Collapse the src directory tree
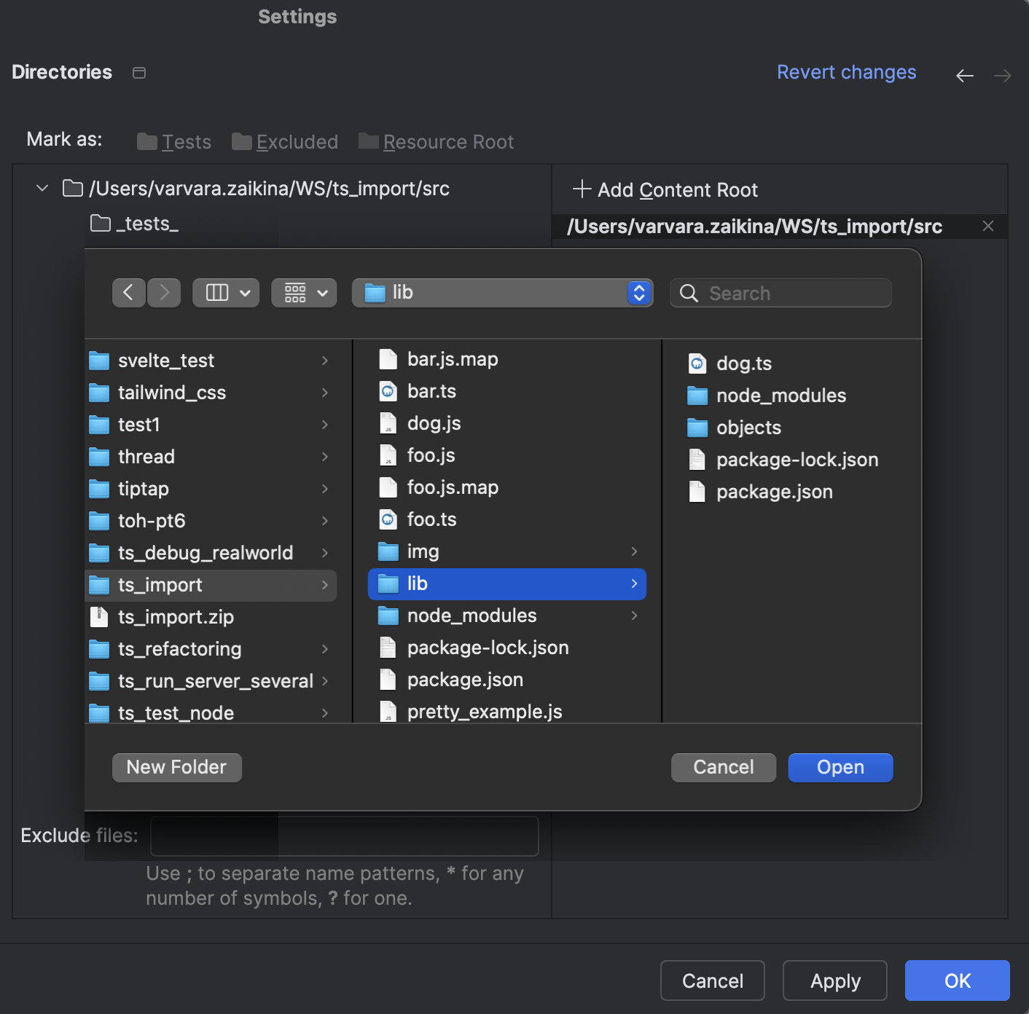This screenshot has height=1014, width=1029. pyautogui.click(x=42, y=188)
